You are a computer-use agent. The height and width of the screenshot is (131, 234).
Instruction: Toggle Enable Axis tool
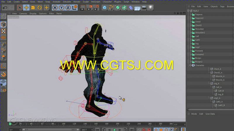click(x=3, y=66)
